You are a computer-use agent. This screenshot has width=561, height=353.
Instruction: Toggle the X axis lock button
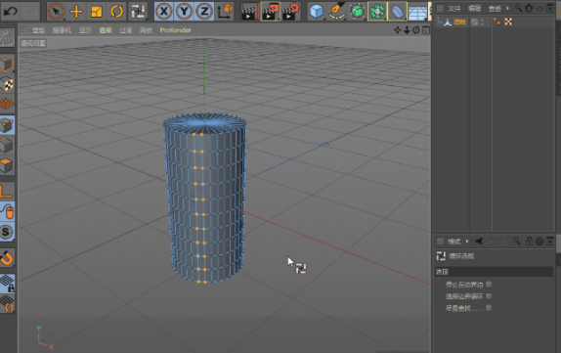[164, 12]
